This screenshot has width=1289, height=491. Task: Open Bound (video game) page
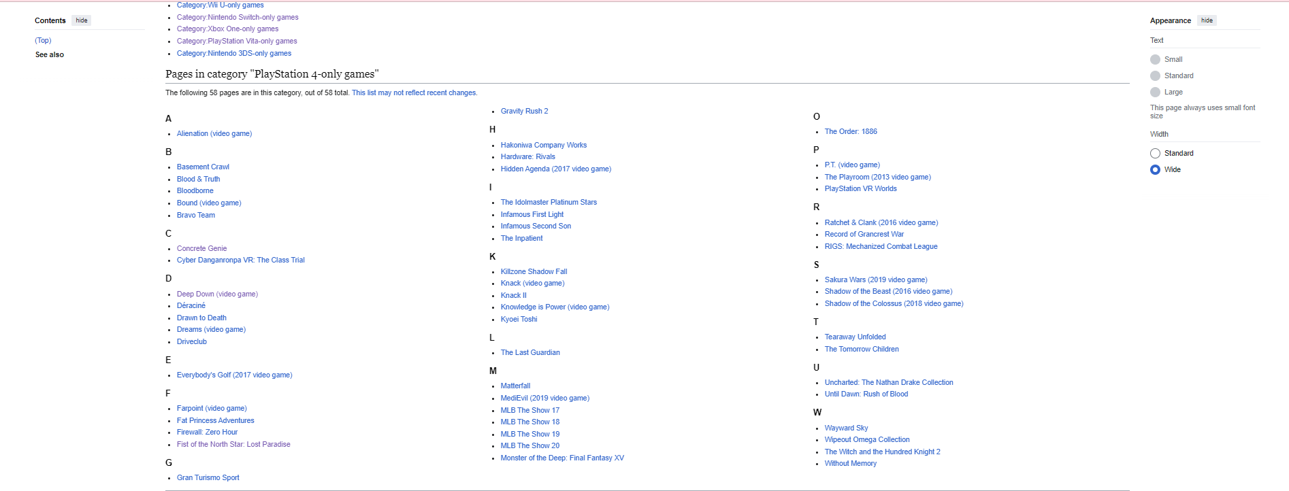pos(209,203)
